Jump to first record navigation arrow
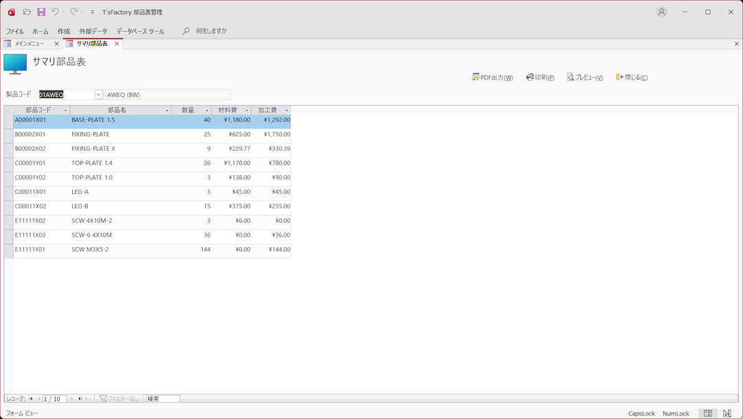This screenshot has height=419, width=743. [x=31, y=399]
